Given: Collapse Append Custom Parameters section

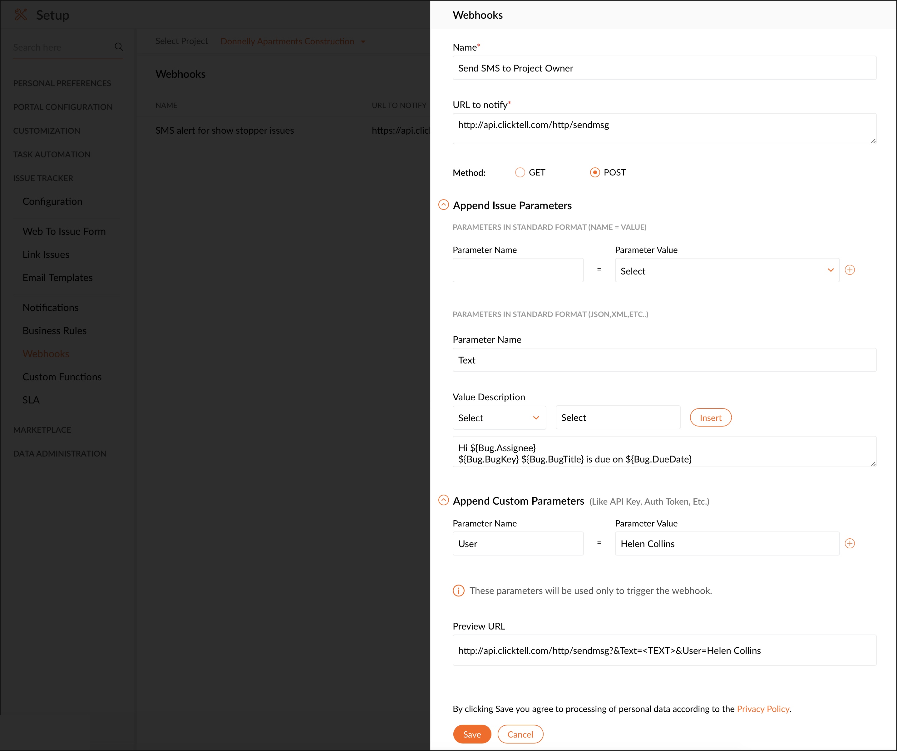Looking at the screenshot, I should pyautogui.click(x=443, y=500).
